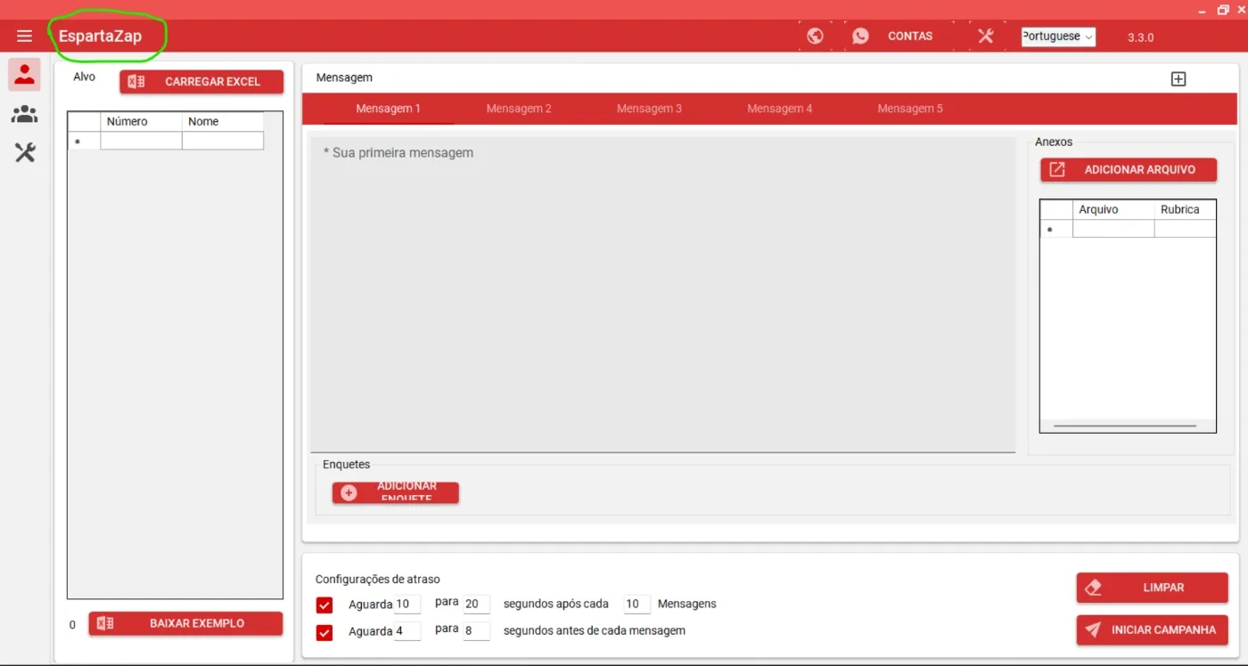
Task: Toggle the delay after messages checkbox
Action: (324, 605)
